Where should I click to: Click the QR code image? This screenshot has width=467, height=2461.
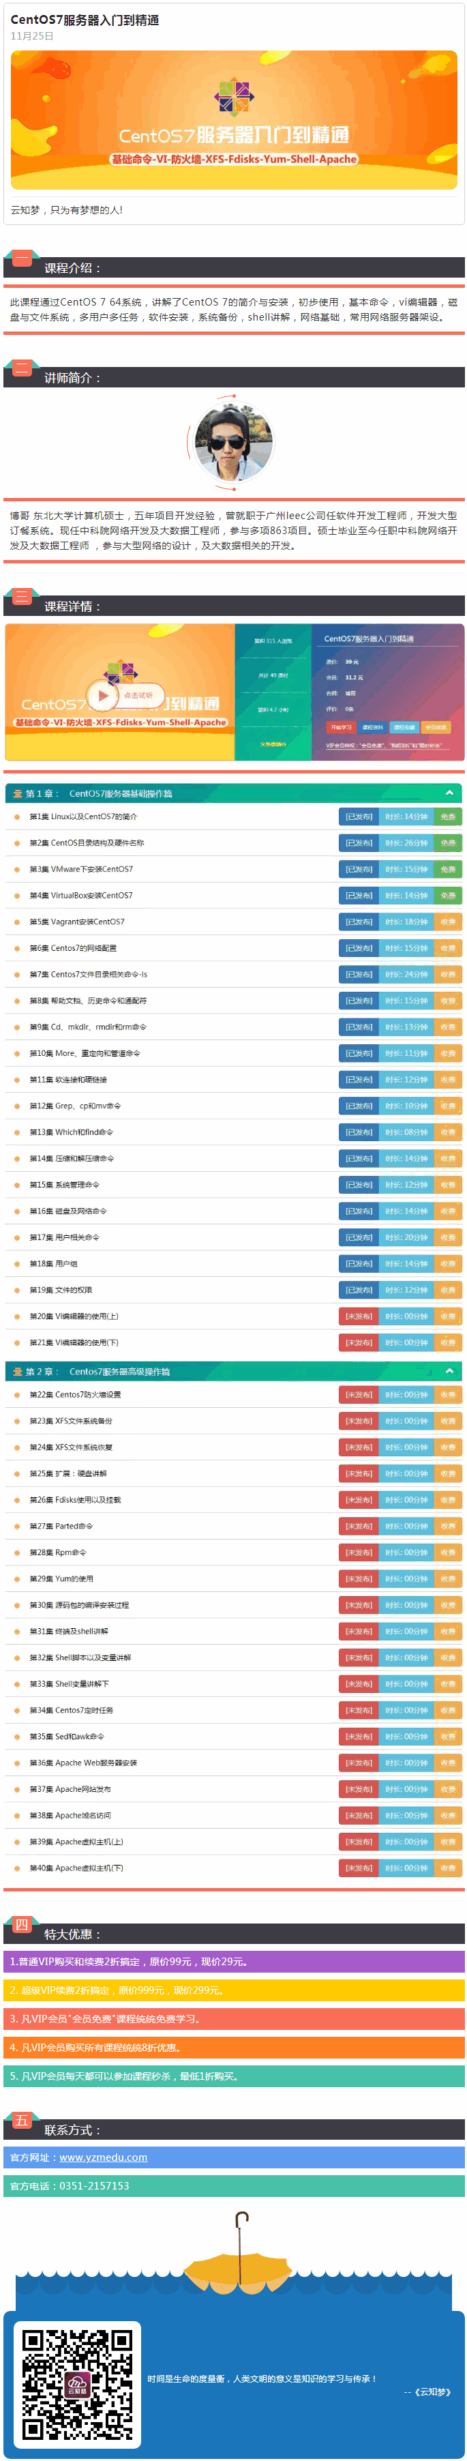point(77,2384)
